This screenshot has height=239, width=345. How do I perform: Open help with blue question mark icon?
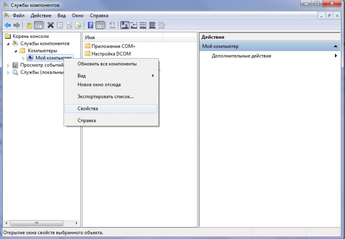tap(91, 25)
